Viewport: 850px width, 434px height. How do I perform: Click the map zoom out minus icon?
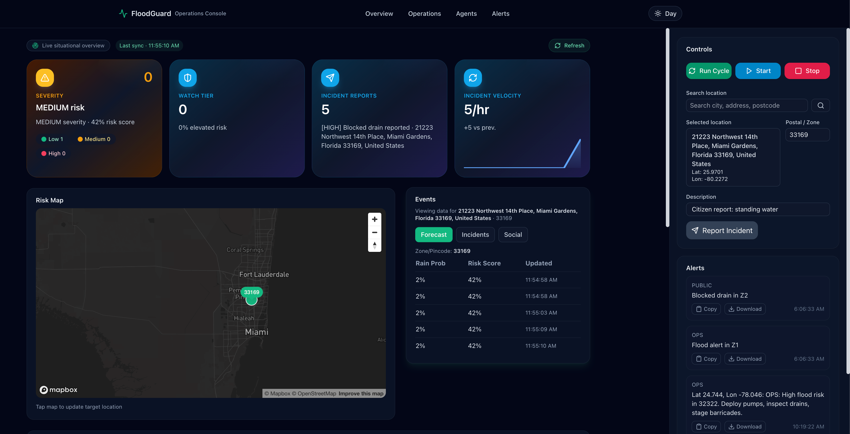375,232
